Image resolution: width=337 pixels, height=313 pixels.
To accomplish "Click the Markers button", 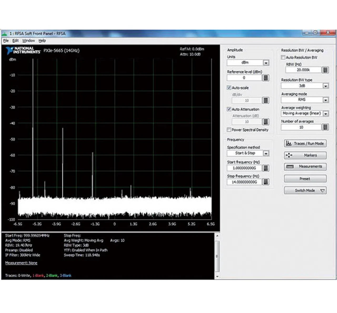I will pos(305,155).
